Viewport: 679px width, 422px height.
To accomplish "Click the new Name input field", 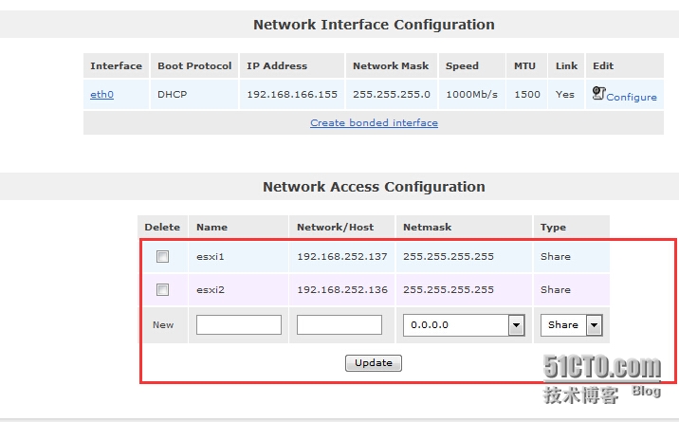I will click(x=239, y=324).
